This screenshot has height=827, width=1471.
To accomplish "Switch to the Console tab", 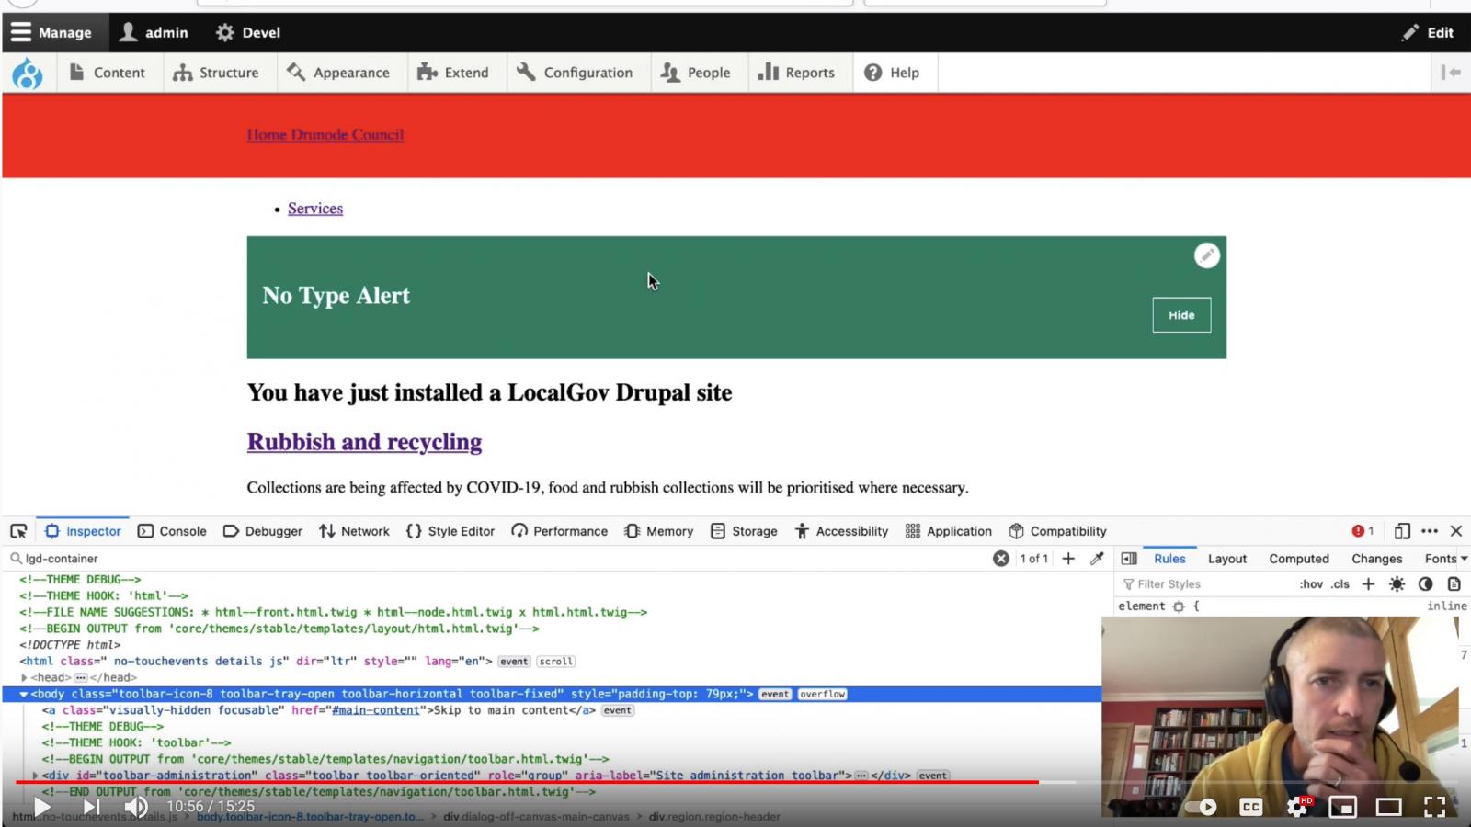I will pos(172,531).
